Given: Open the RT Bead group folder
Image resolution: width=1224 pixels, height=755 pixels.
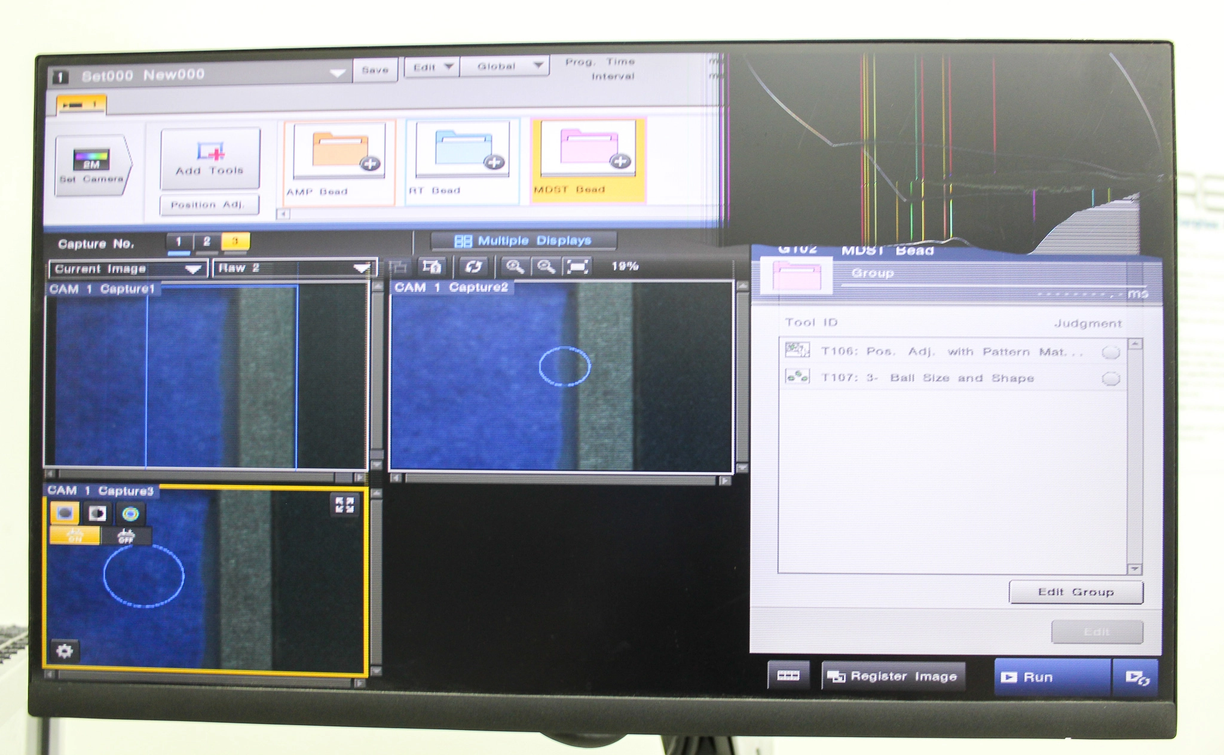Looking at the screenshot, I should (462, 161).
